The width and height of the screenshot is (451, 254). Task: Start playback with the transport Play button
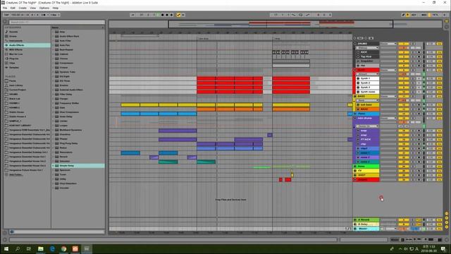(158, 15)
